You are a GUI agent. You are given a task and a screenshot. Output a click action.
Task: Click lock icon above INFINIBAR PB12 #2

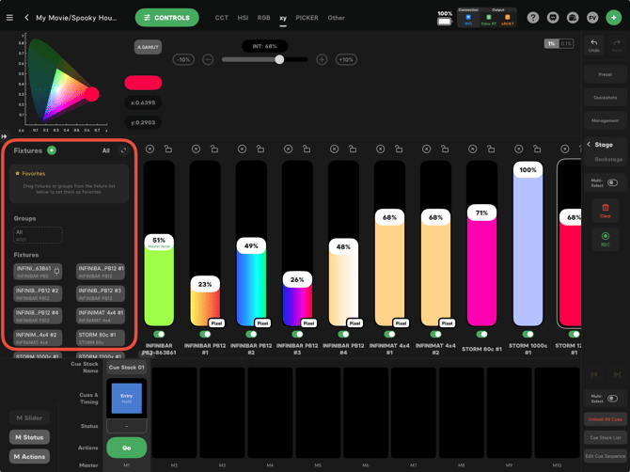pyautogui.click(x=260, y=149)
